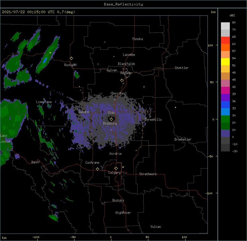Click the Base_Reflectivity title text

click(x=123, y=4)
